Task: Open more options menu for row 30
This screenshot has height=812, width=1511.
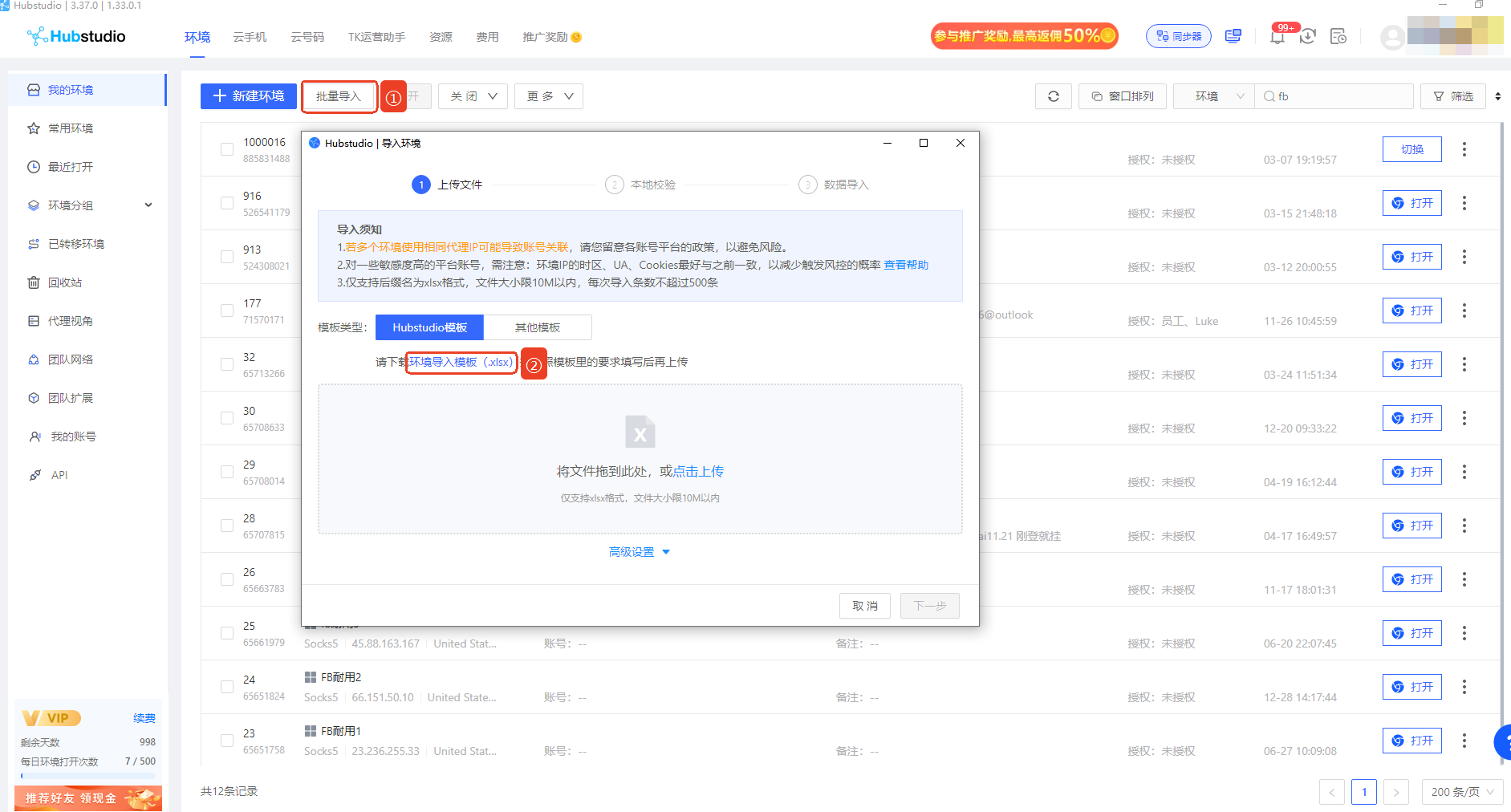Action: pos(1464,418)
